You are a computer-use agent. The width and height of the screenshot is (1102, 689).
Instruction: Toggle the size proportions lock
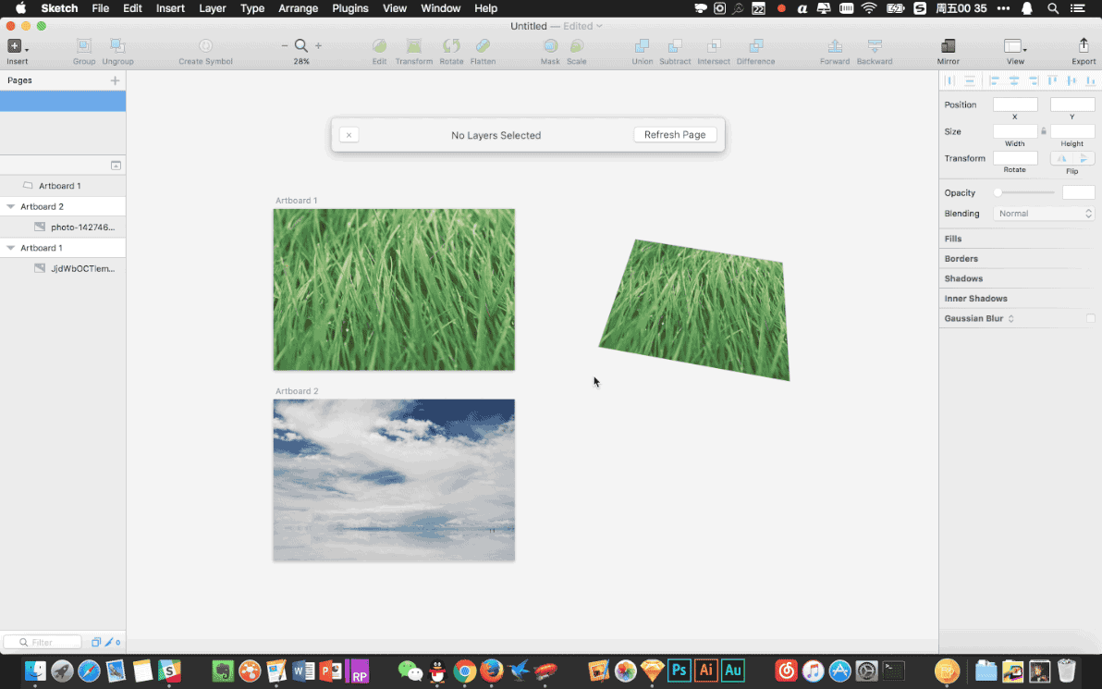coord(1044,131)
